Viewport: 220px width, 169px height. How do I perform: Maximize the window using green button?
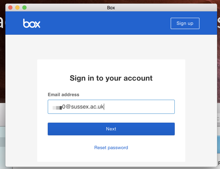(x=24, y=7)
